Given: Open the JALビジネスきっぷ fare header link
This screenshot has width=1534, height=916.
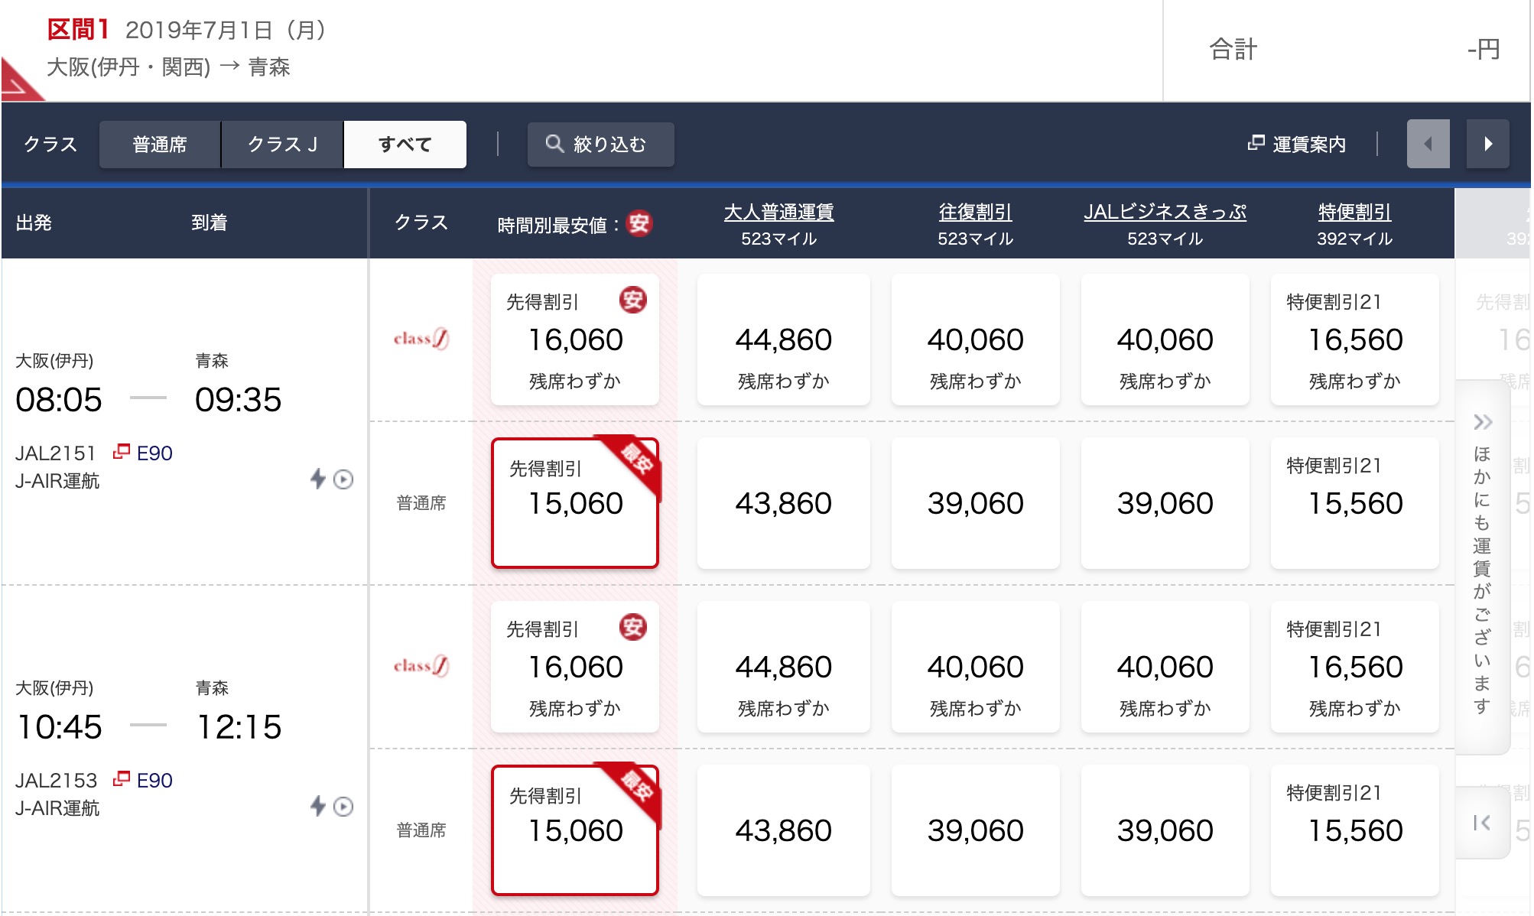Looking at the screenshot, I should tap(1165, 212).
